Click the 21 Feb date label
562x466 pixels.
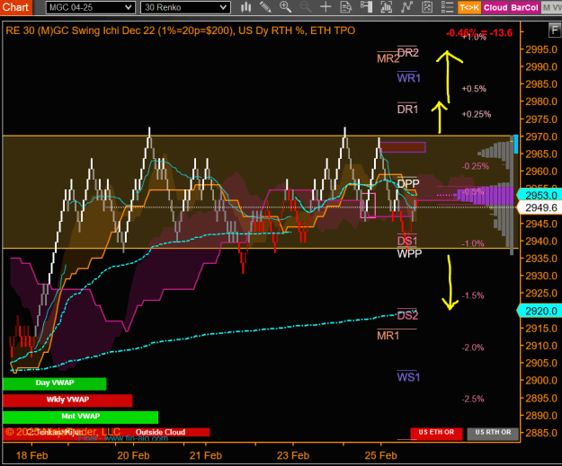[206, 455]
